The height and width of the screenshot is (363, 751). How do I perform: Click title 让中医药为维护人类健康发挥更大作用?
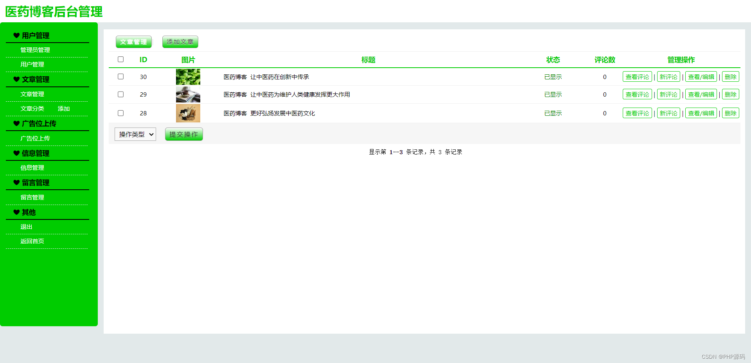[x=300, y=95]
